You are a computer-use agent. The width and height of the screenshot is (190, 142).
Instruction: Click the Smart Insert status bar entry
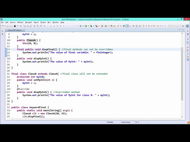click(x=126, y=122)
